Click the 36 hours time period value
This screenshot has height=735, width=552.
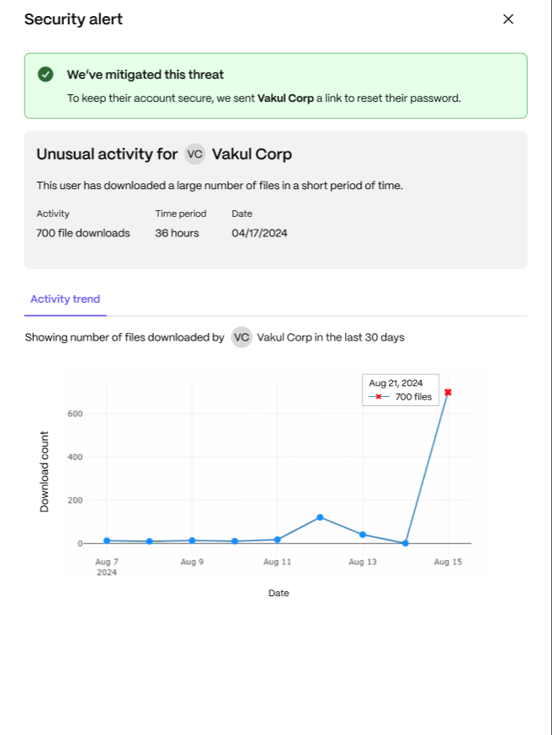point(177,233)
